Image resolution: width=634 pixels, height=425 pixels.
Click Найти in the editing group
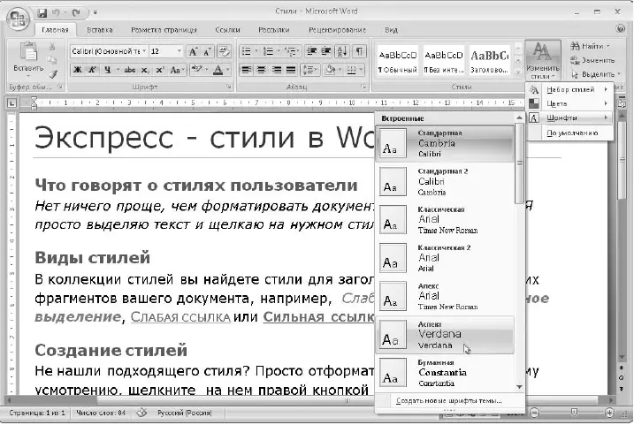pos(591,46)
